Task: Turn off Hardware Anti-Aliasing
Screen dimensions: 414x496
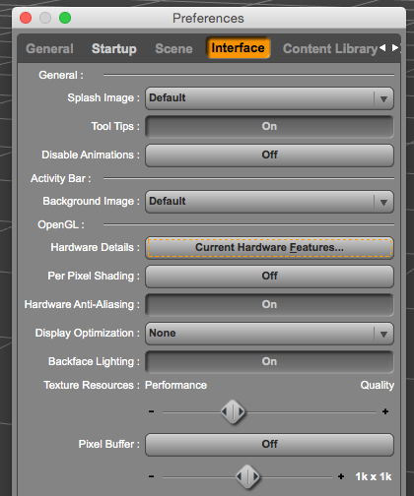Action: point(269,305)
